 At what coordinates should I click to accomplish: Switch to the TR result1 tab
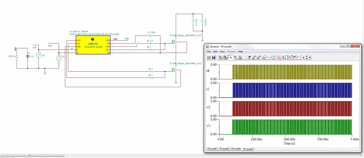[212, 149]
